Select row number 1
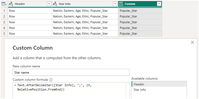 coord(4,11)
